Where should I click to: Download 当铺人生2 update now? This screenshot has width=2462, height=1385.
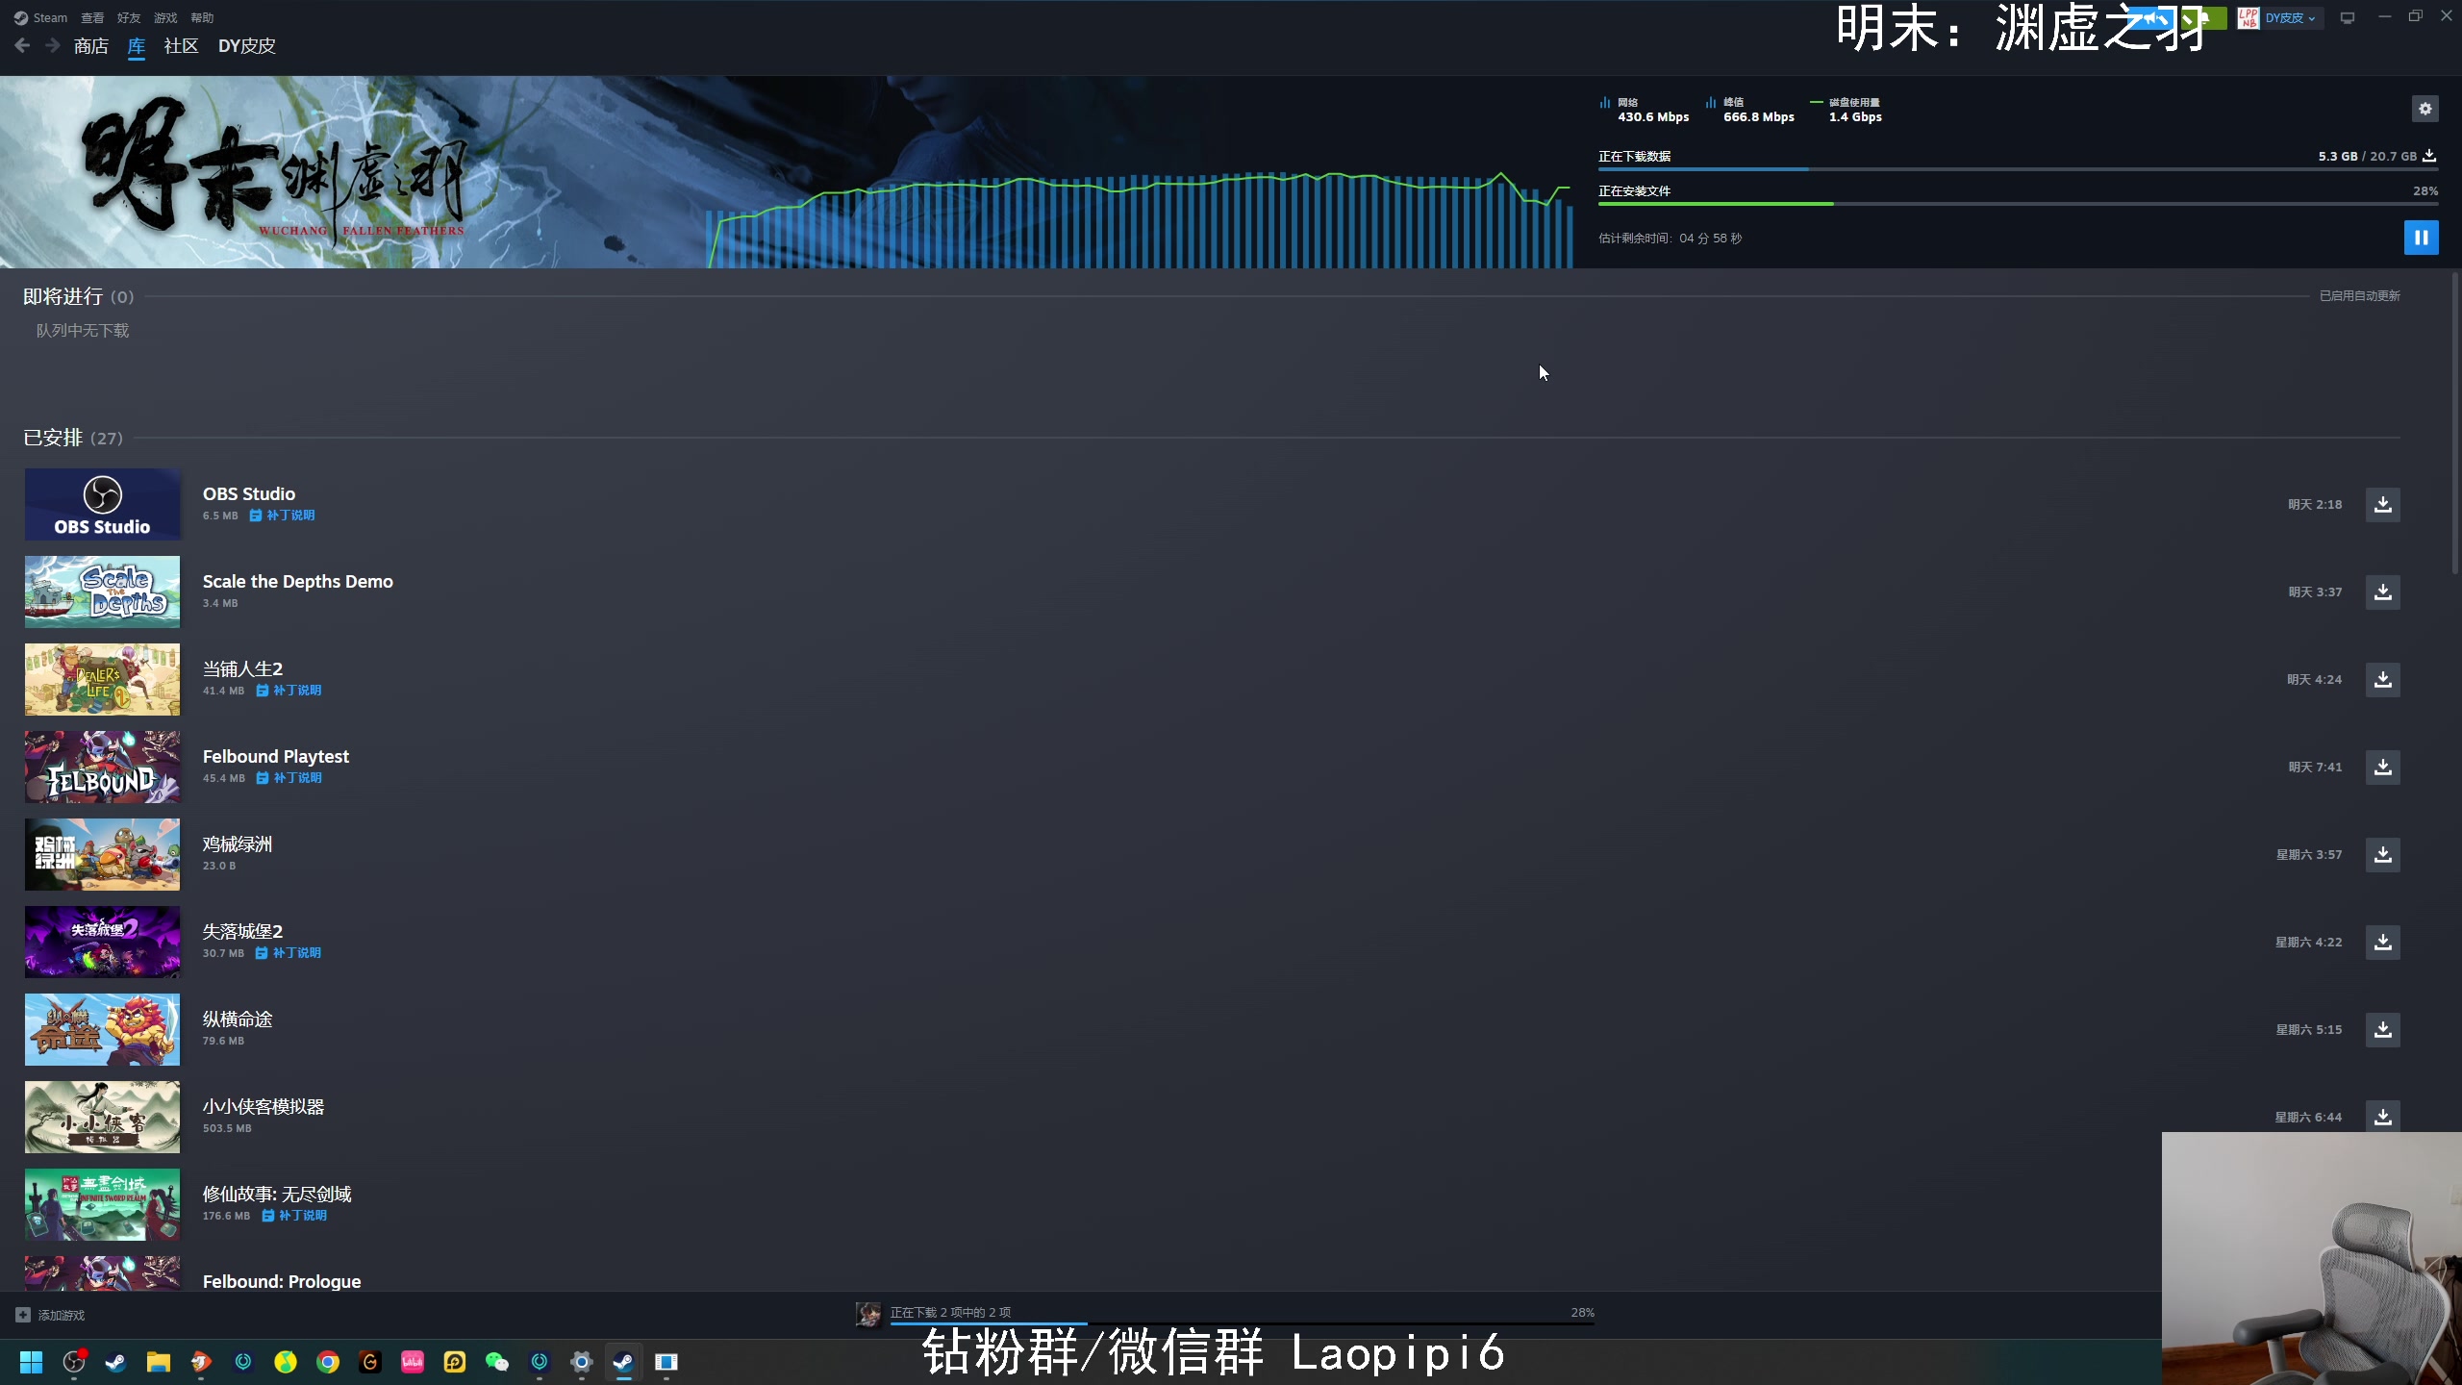(2382, 679)
